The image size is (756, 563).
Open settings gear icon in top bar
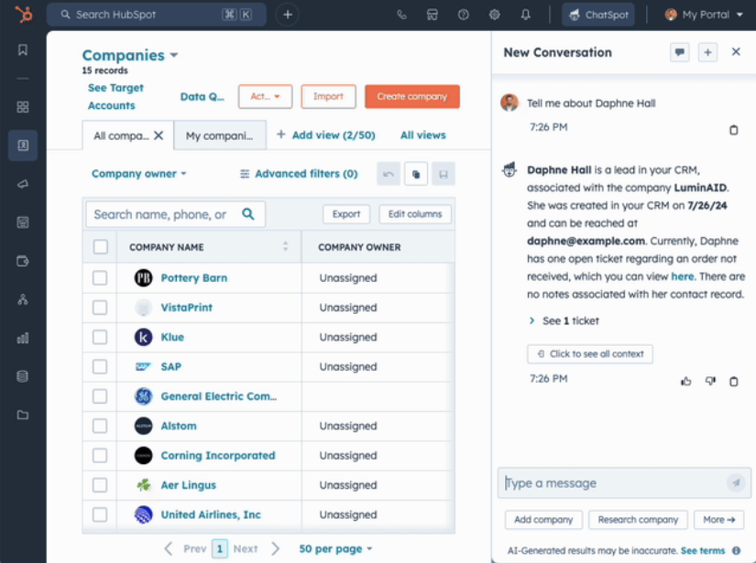pos(494,15)
